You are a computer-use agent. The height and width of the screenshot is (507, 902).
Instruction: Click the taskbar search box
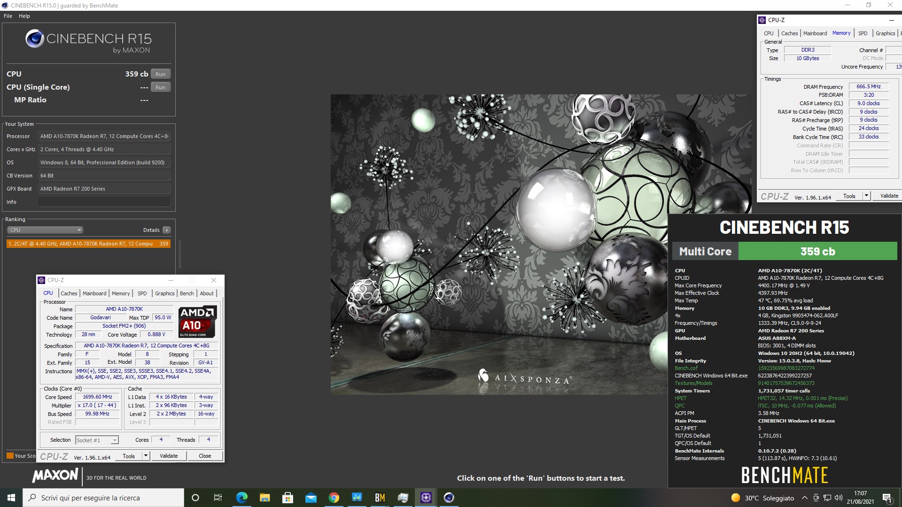103,498
